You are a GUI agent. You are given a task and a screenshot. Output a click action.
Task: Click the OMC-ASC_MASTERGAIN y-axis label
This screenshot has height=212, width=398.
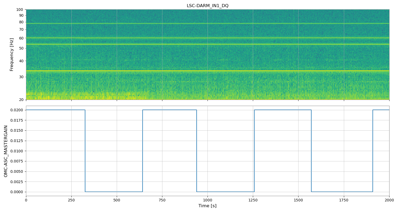click(x=6, y=151)
